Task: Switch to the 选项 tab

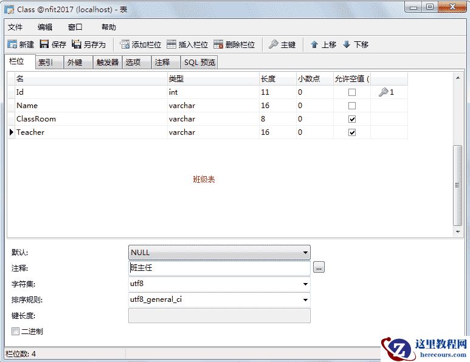Action: (136, 63)
